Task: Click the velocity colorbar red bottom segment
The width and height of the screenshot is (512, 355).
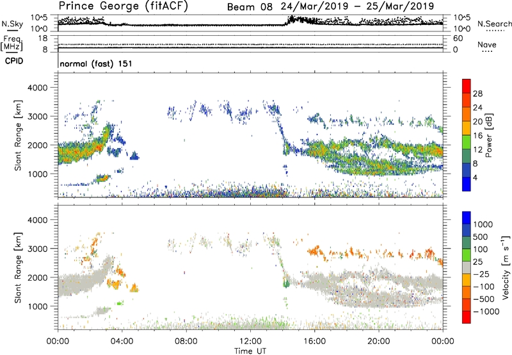Action: click(467, 317)
